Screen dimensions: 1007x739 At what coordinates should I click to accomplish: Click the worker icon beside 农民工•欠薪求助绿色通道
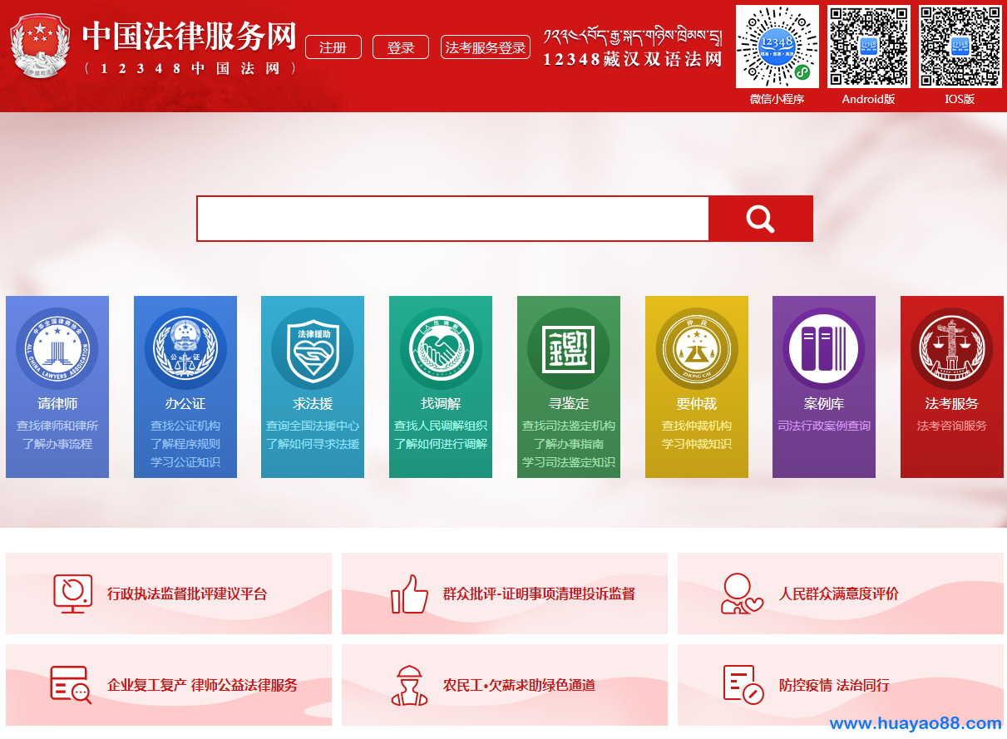409,685
